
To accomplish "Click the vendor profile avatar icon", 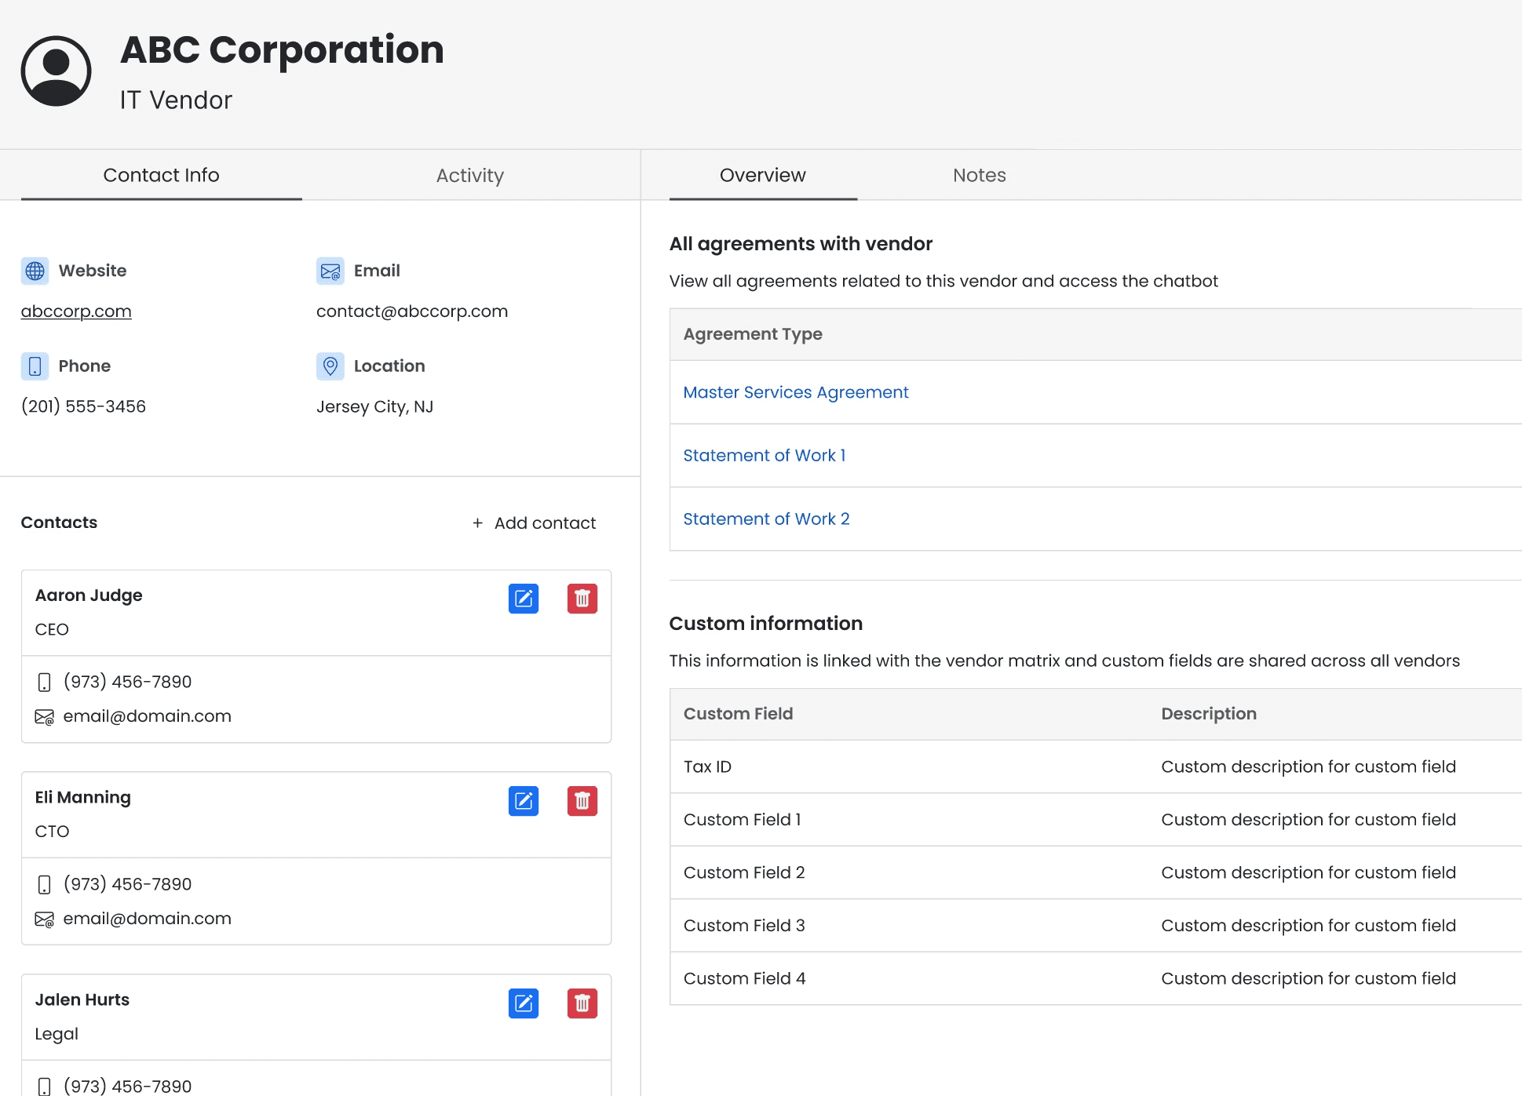I will (x=56, y=71).
